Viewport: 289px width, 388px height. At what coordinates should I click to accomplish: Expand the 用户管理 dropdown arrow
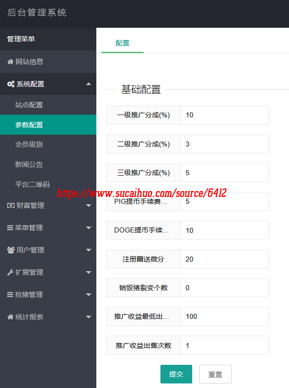click(89, 250)
